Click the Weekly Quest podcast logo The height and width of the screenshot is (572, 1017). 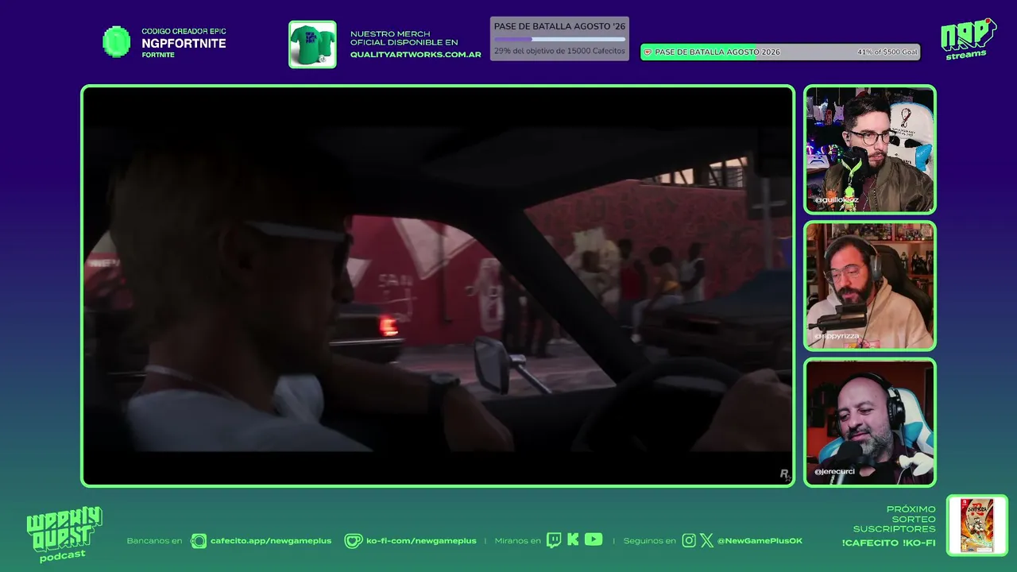click(64, 535)
